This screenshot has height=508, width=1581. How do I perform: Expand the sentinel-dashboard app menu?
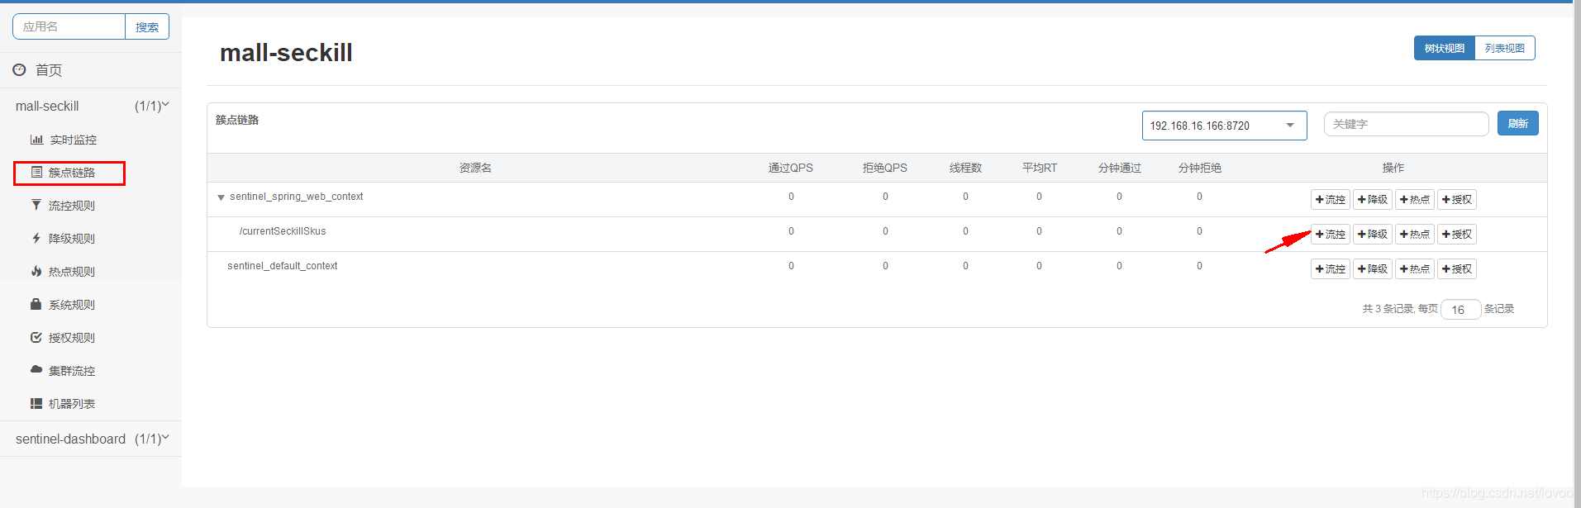coord(91,439)
